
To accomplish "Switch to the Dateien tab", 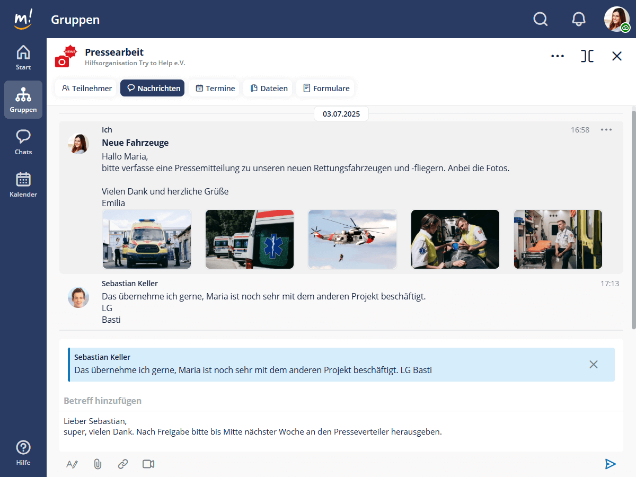I will coord(269,88).
